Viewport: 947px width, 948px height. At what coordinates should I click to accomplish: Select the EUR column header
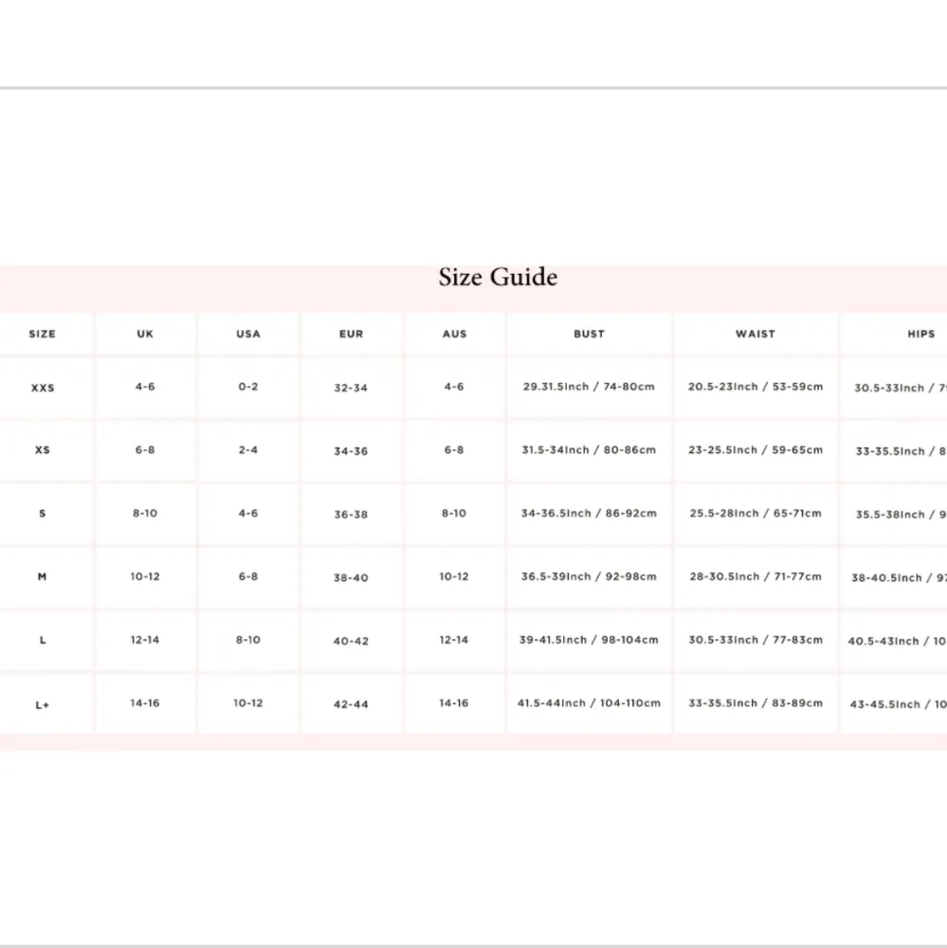[x=352, y=334]
